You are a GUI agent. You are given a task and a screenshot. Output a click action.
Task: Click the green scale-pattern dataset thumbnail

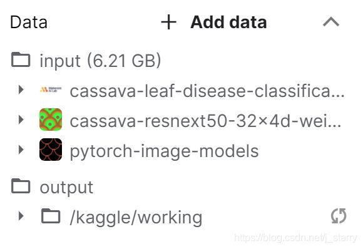point(51,119)
